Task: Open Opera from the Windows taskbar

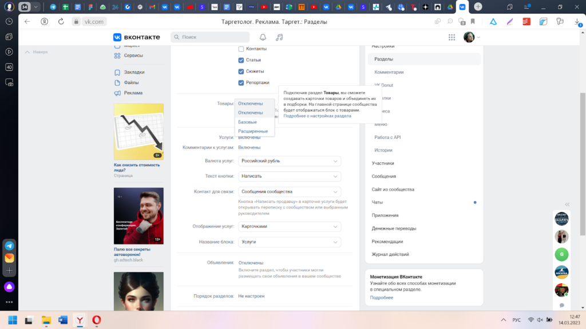Action: click(x=97, y=319)
